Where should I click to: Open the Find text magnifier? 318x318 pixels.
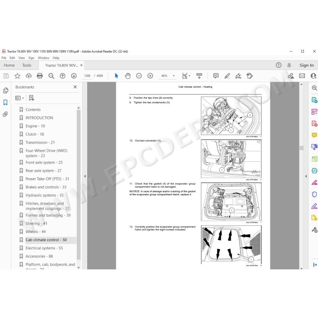tap(51, 76)
